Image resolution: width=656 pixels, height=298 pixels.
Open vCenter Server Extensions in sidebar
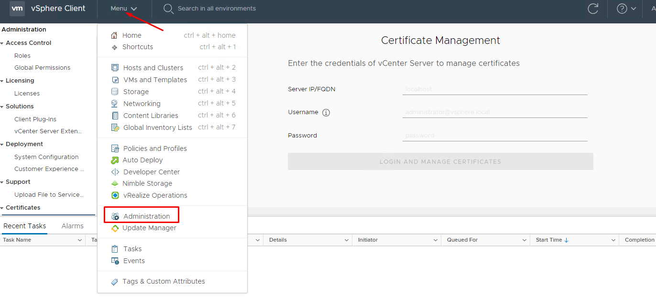point(48,131)
